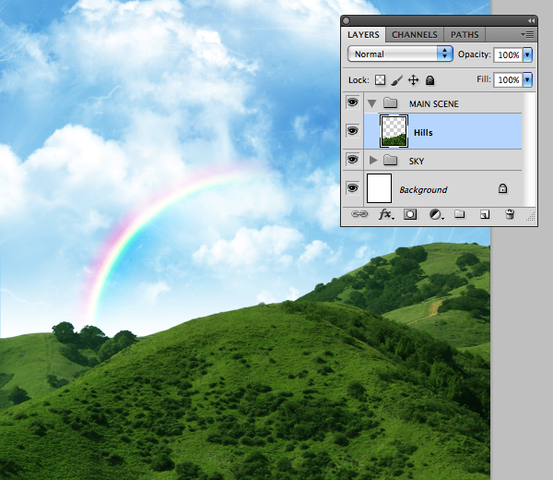
Task: Open the Layers panel options menu
Action: coord(527,34)
